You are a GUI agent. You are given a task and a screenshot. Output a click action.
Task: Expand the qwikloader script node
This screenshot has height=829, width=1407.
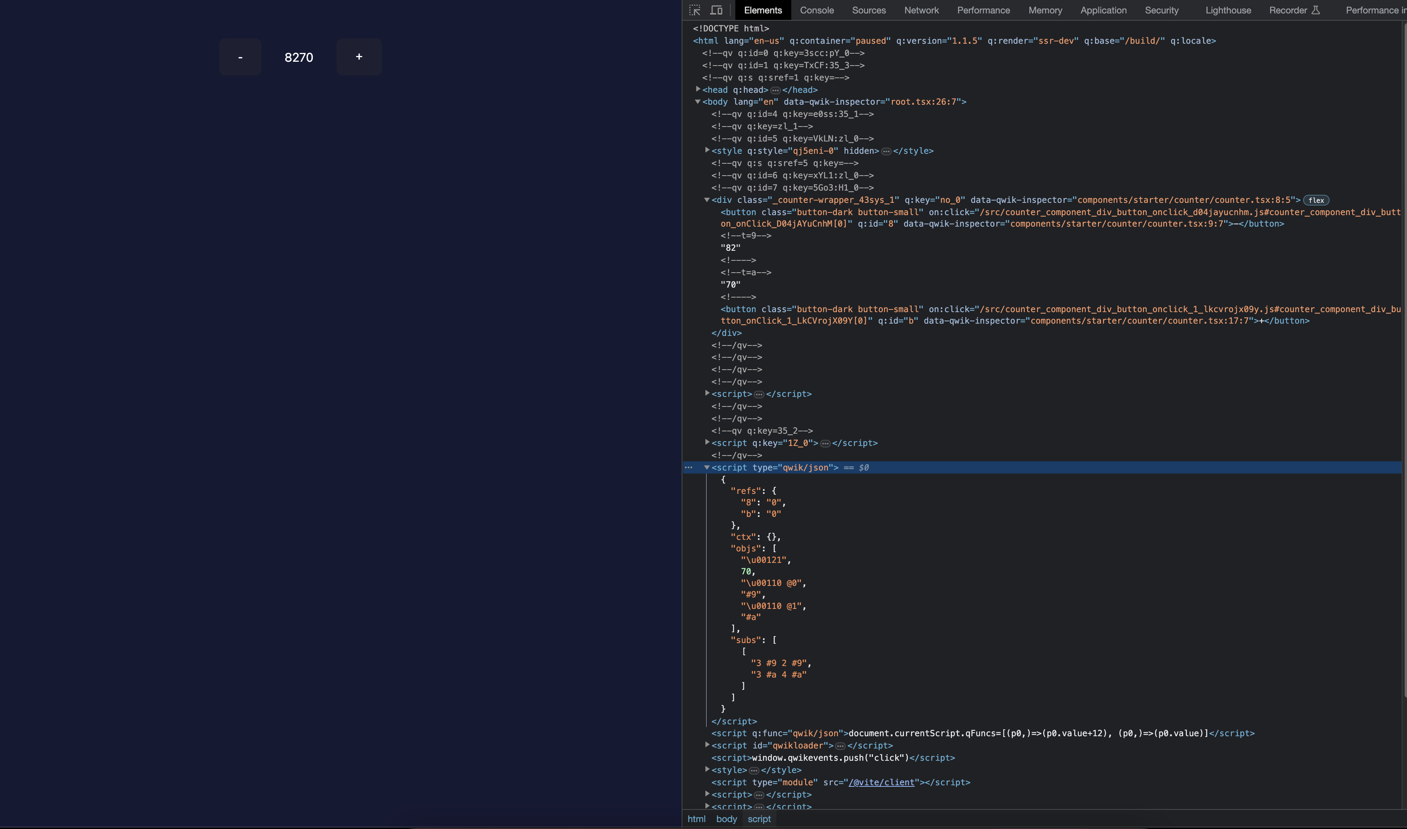707,745
